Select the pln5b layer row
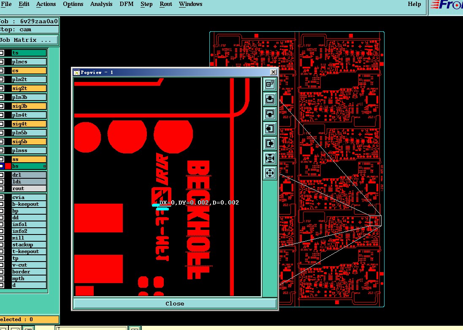The image size is (463, 330). 29,133
